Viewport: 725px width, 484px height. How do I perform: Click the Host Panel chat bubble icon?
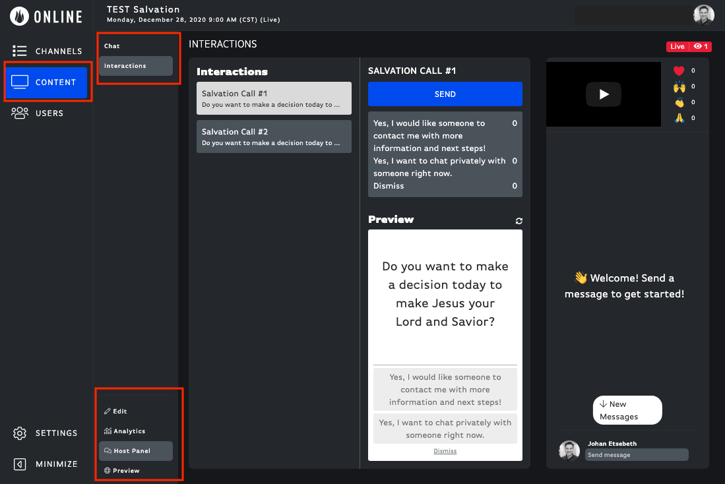(108, 451)
